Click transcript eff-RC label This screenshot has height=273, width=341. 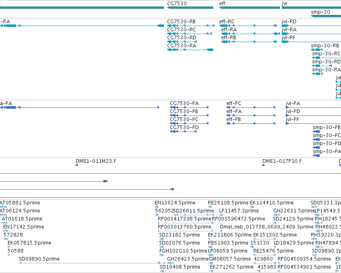[227, 22]
